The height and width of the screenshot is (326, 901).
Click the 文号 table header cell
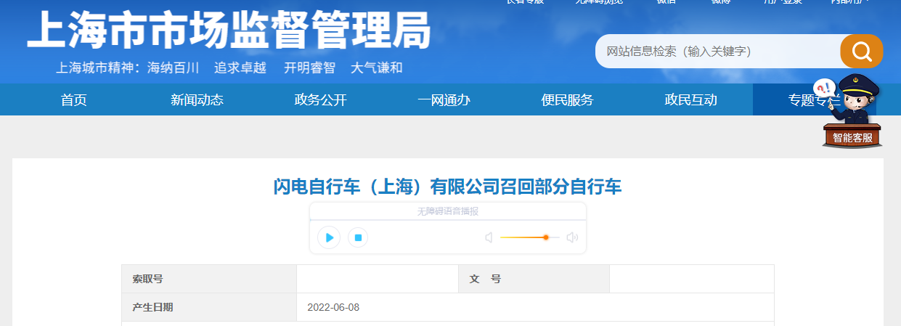pos(534,279)
